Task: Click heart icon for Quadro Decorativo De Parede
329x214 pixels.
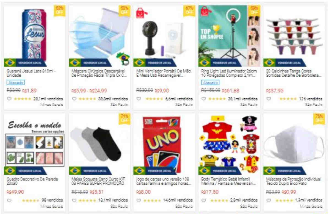Action: click(x=9, y=200)
